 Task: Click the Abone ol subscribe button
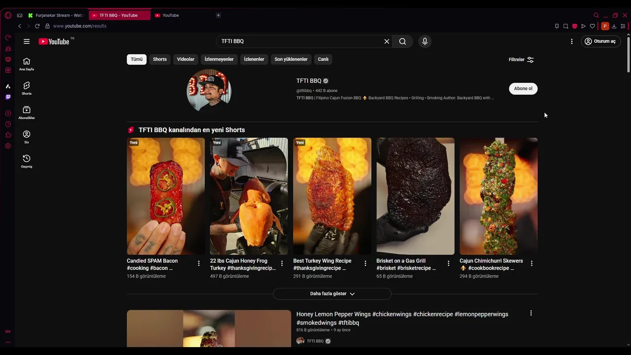pyautogui.click(x=523, y=89)
